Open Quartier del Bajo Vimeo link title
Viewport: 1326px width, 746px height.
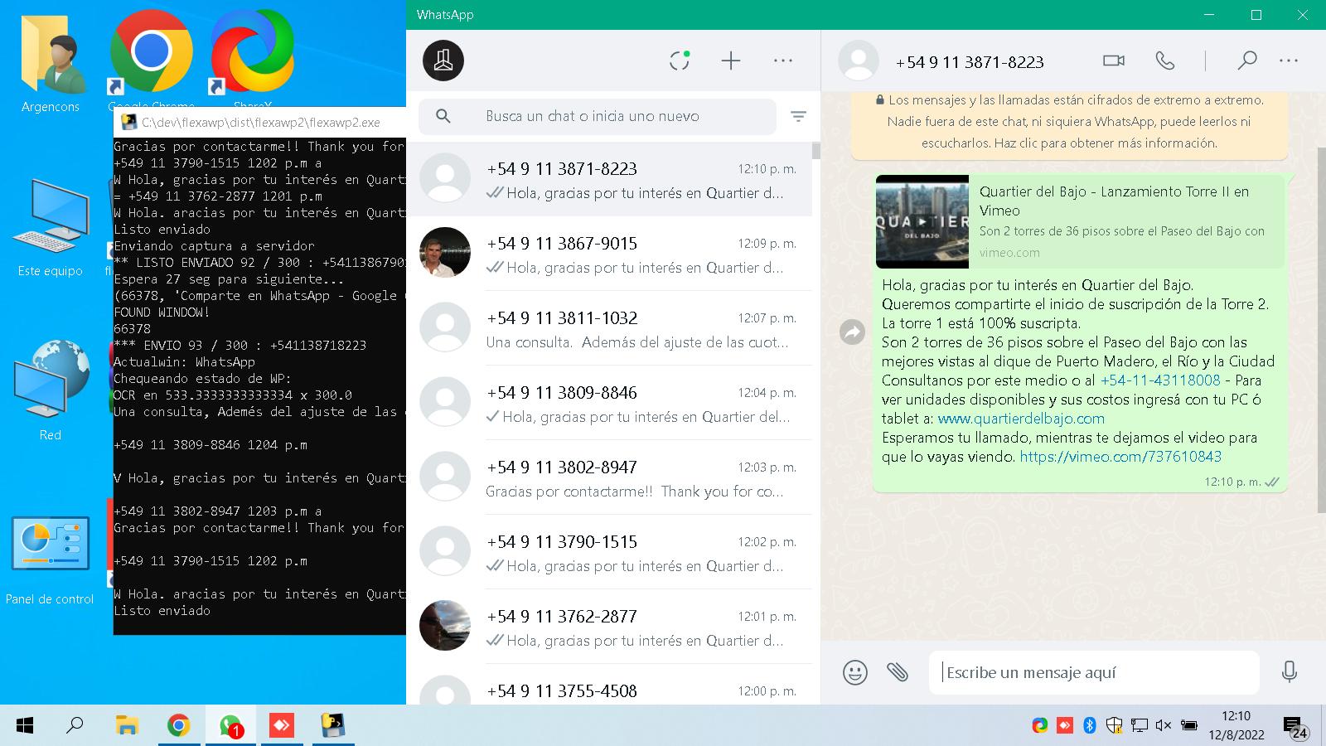pyautogui.click(x=1114, y=201)
